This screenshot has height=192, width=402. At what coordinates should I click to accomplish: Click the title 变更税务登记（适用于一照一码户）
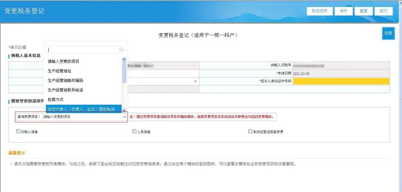[x=198, y=35]
